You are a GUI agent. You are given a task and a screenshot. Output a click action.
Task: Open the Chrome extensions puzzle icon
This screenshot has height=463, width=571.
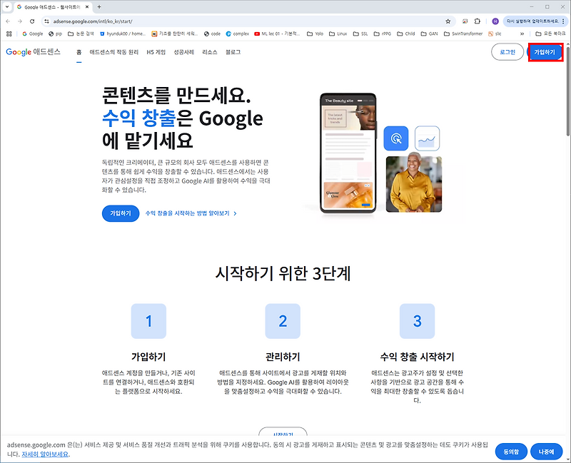(x=477, y=21)
